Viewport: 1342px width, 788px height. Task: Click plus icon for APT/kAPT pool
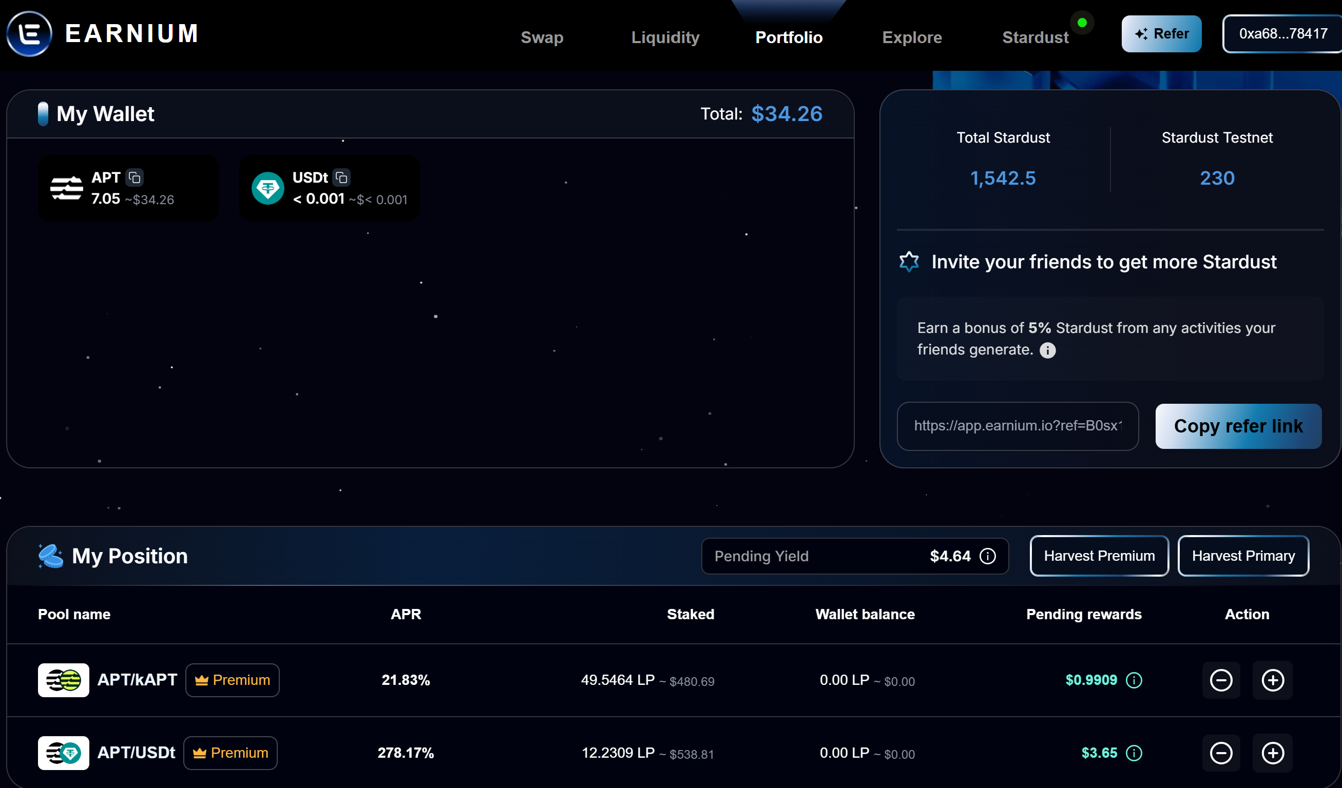[x=1272, y=680]
